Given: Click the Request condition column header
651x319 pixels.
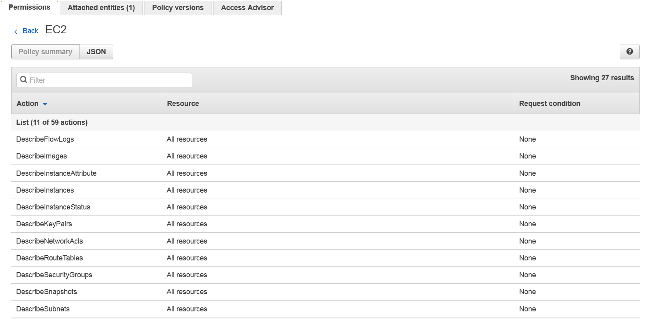Looking at the screenshot, I should point(549,104).
